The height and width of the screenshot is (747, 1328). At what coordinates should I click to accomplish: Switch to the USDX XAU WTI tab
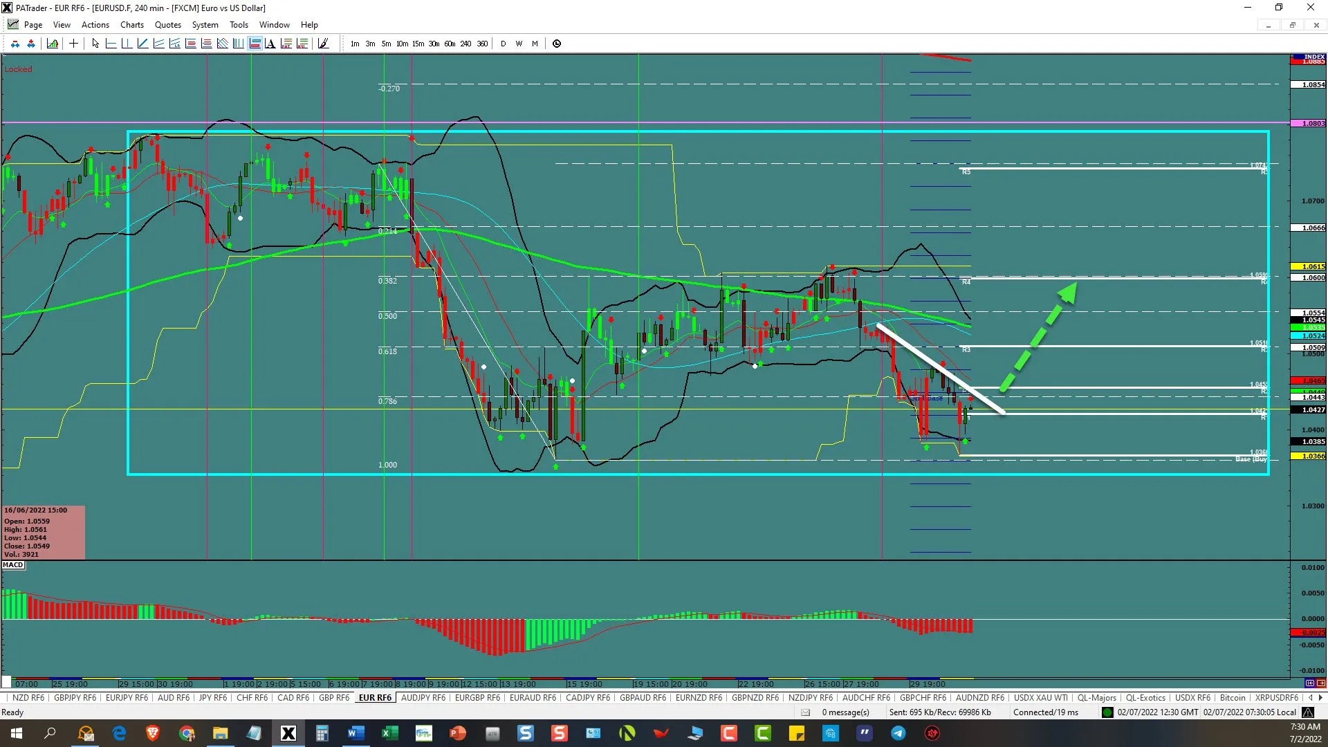[x=1040, y=697]
